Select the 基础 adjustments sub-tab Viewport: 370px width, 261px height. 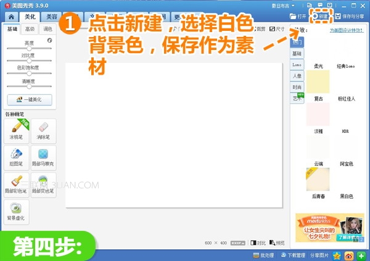(x=12, y=29)
